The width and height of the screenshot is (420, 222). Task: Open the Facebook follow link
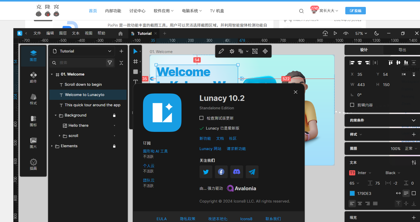click(221, 172)
